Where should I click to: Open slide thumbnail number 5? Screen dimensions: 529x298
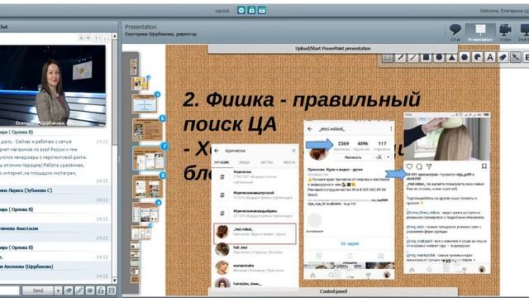tap(145, 103)
